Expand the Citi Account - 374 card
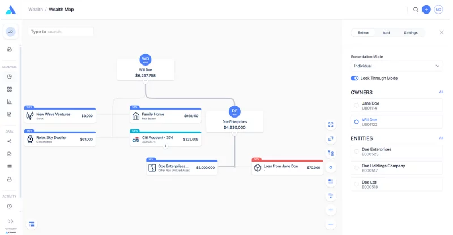The width and height of the screenshot is (453, 235). (165, 146)
